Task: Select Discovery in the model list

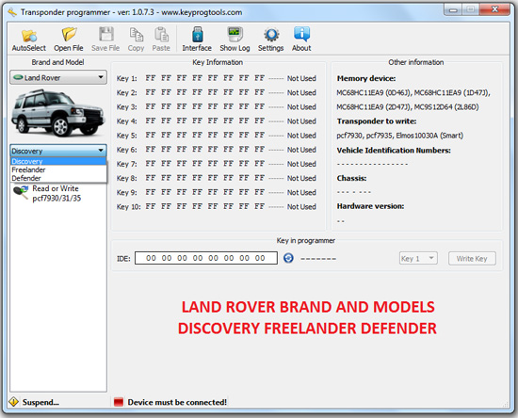Action: click(58, 161)
